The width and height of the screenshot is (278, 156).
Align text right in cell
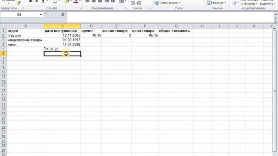[x=100, y=1]
